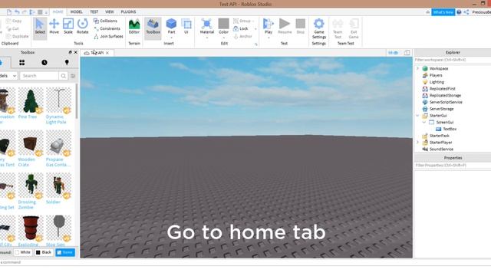
Task: Click the Filter Properties field
Action: click(x=453, y=166)
